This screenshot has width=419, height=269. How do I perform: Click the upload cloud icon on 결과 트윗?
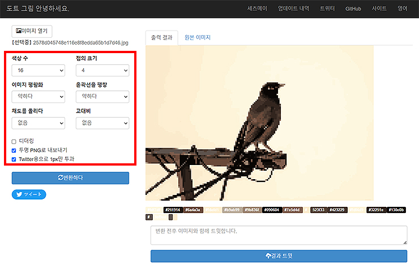(x=268, y=256)
